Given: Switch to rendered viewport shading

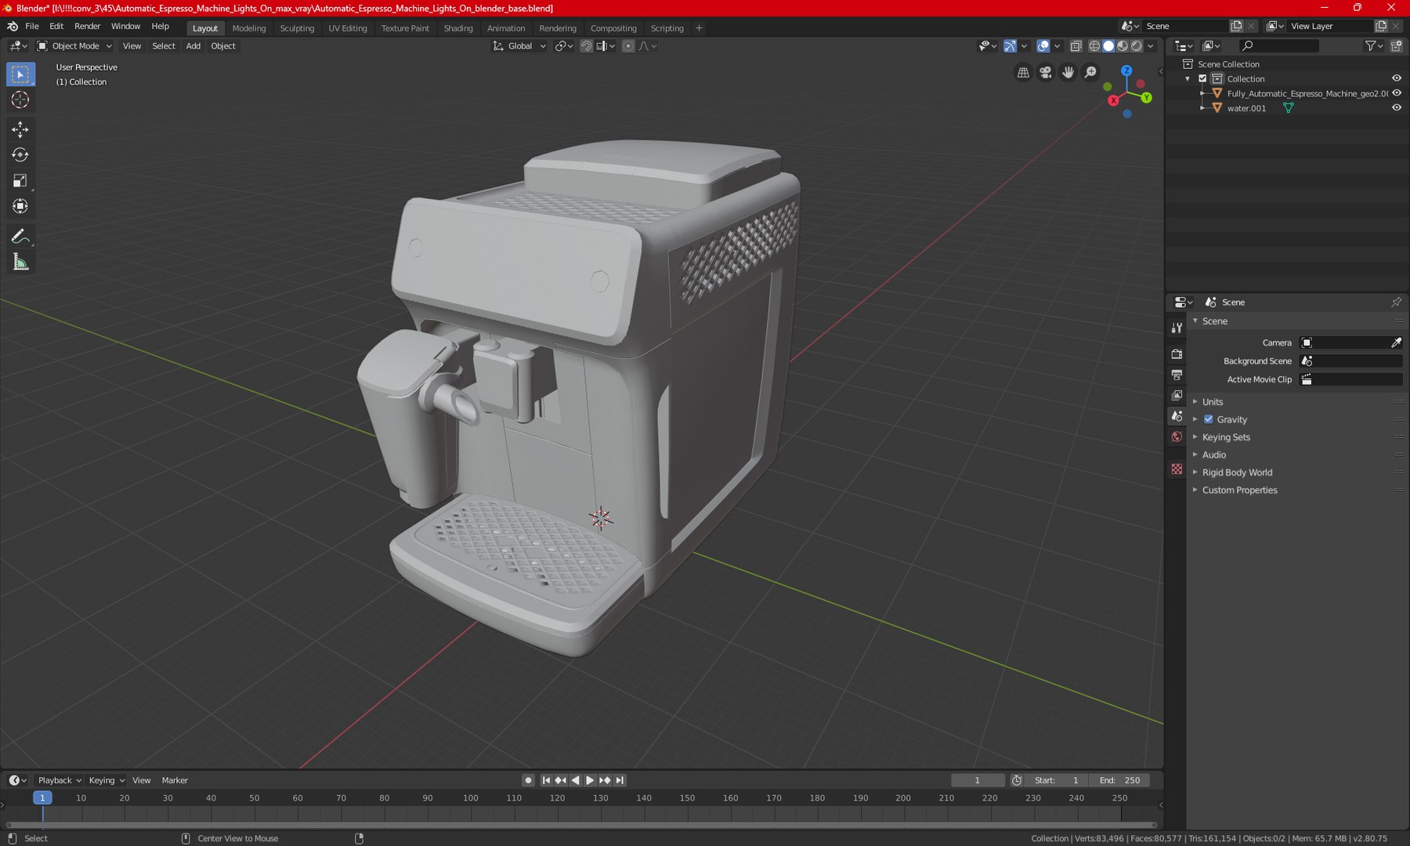Looking at the screenshot, I should tap(1137, 46).
